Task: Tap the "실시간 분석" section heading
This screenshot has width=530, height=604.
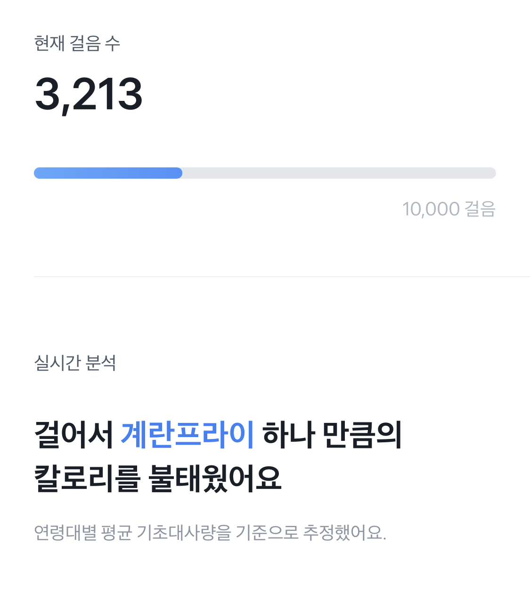Action: [75, 363]
